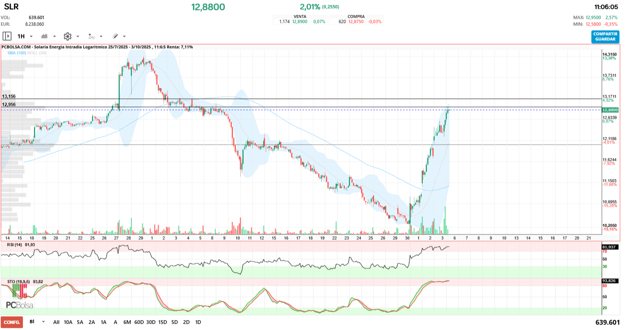Click the 13,156 horizontal level line label
Viewport: 625px width, 330px height.
tap(9, 96)
